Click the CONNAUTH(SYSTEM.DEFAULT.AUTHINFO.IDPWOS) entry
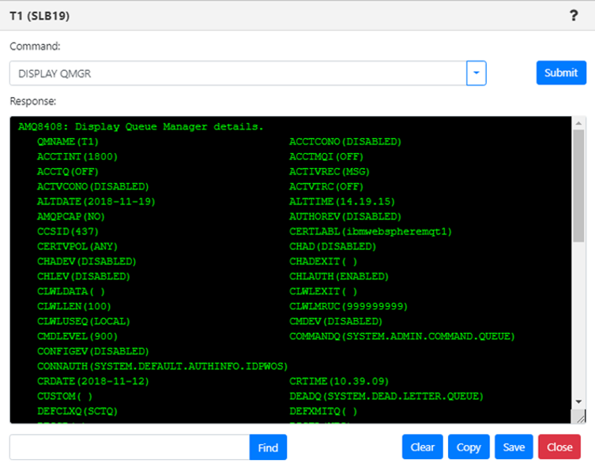This screenshot has width=595, height=471. (x=163, y=366)
